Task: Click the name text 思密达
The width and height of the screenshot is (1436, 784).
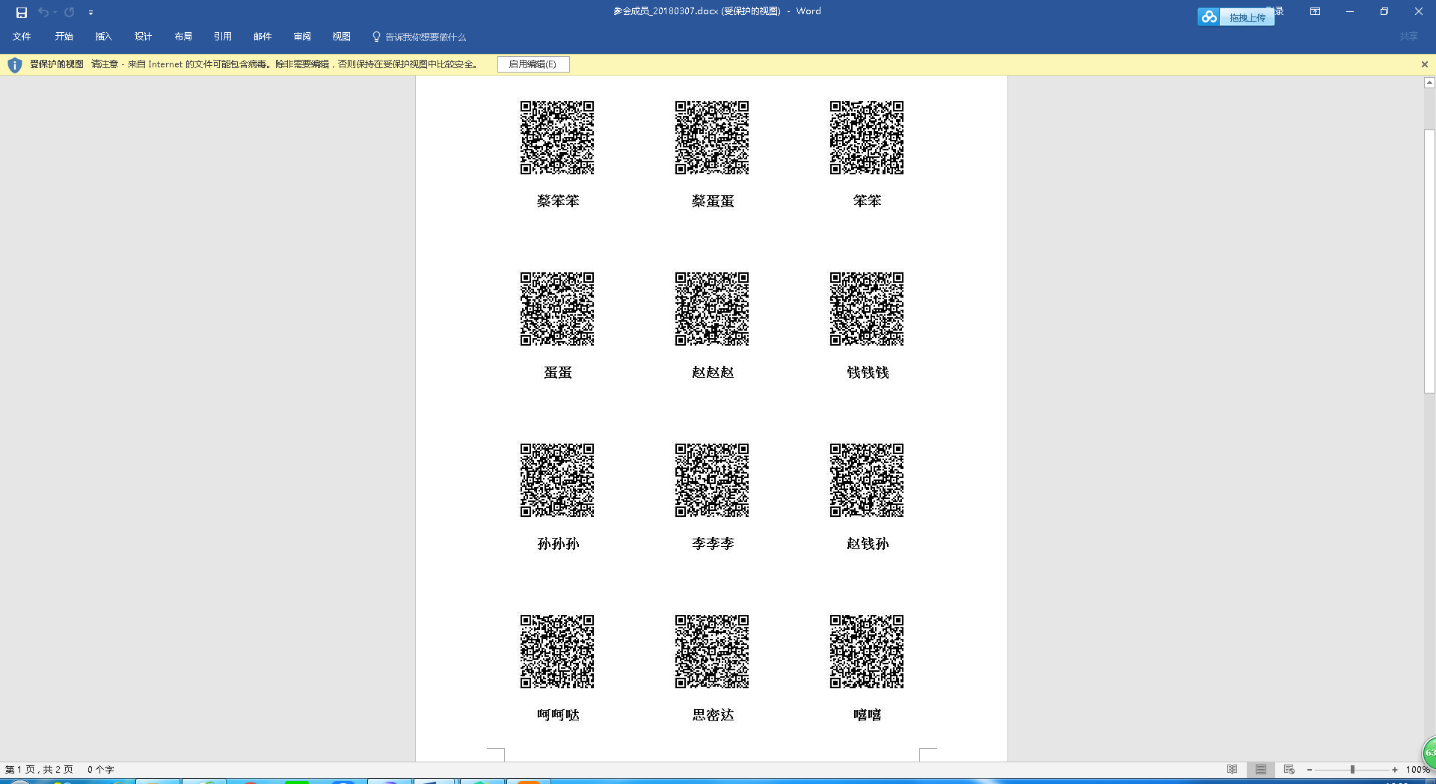Action: [713, 714]
